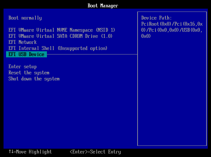The image size is (211, 157).
Task: Select the Boot normally entry
Action: click(x=25, y=18)
